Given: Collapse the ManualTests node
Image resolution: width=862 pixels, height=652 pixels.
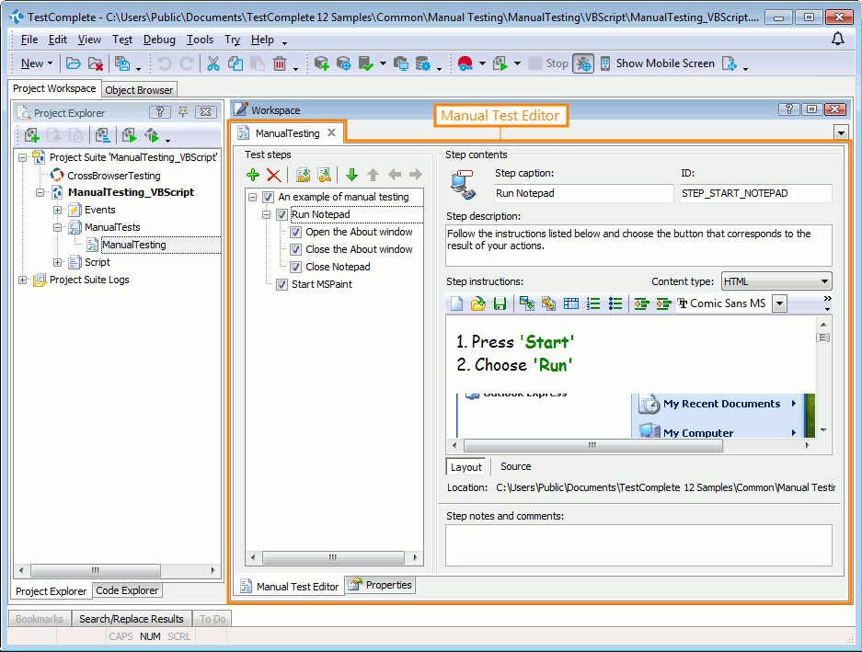Looking at the screenshot, I should (x=57, y=227).
